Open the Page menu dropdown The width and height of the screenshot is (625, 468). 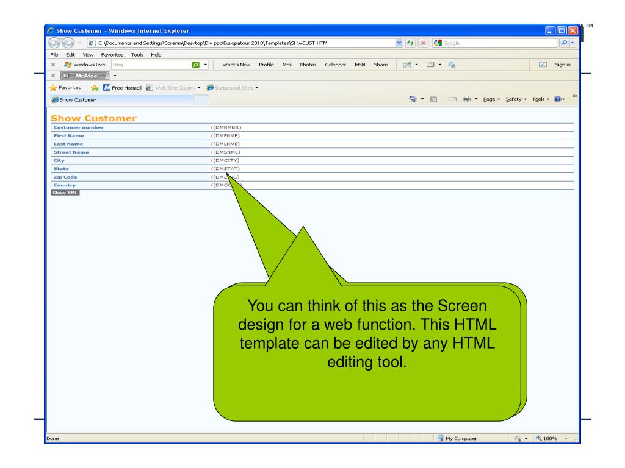click(491, 99)
